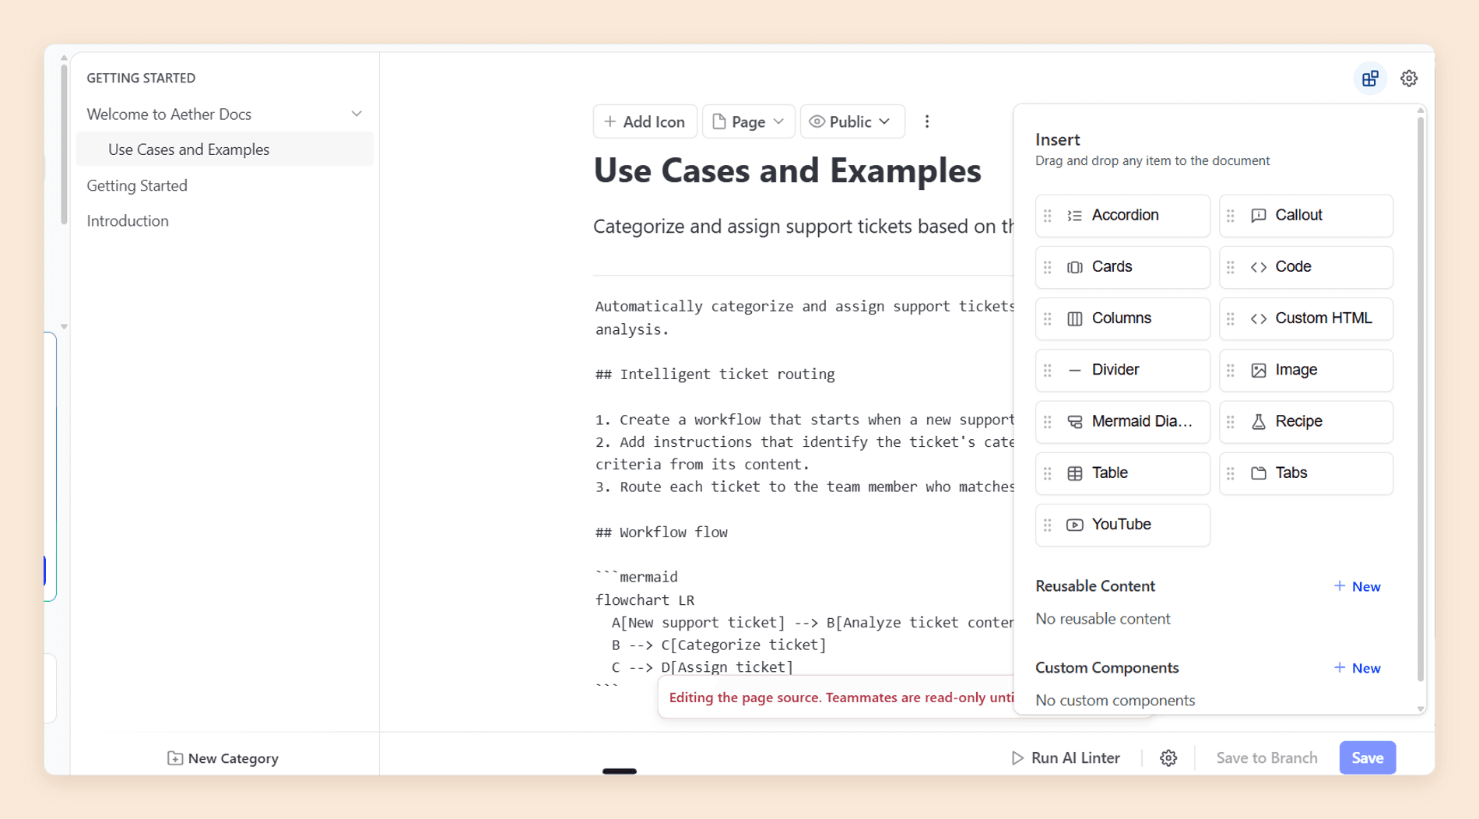1479x819 pixels.
Task: Grab the drag handle of Tabs item
Action: [1231, 473]
